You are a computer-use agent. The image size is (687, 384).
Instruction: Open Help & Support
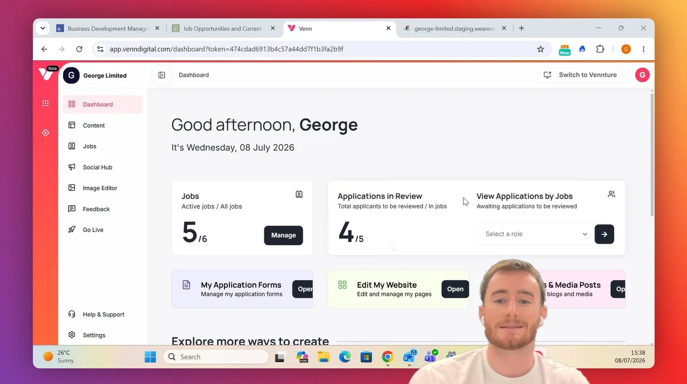tap(103, 314)
